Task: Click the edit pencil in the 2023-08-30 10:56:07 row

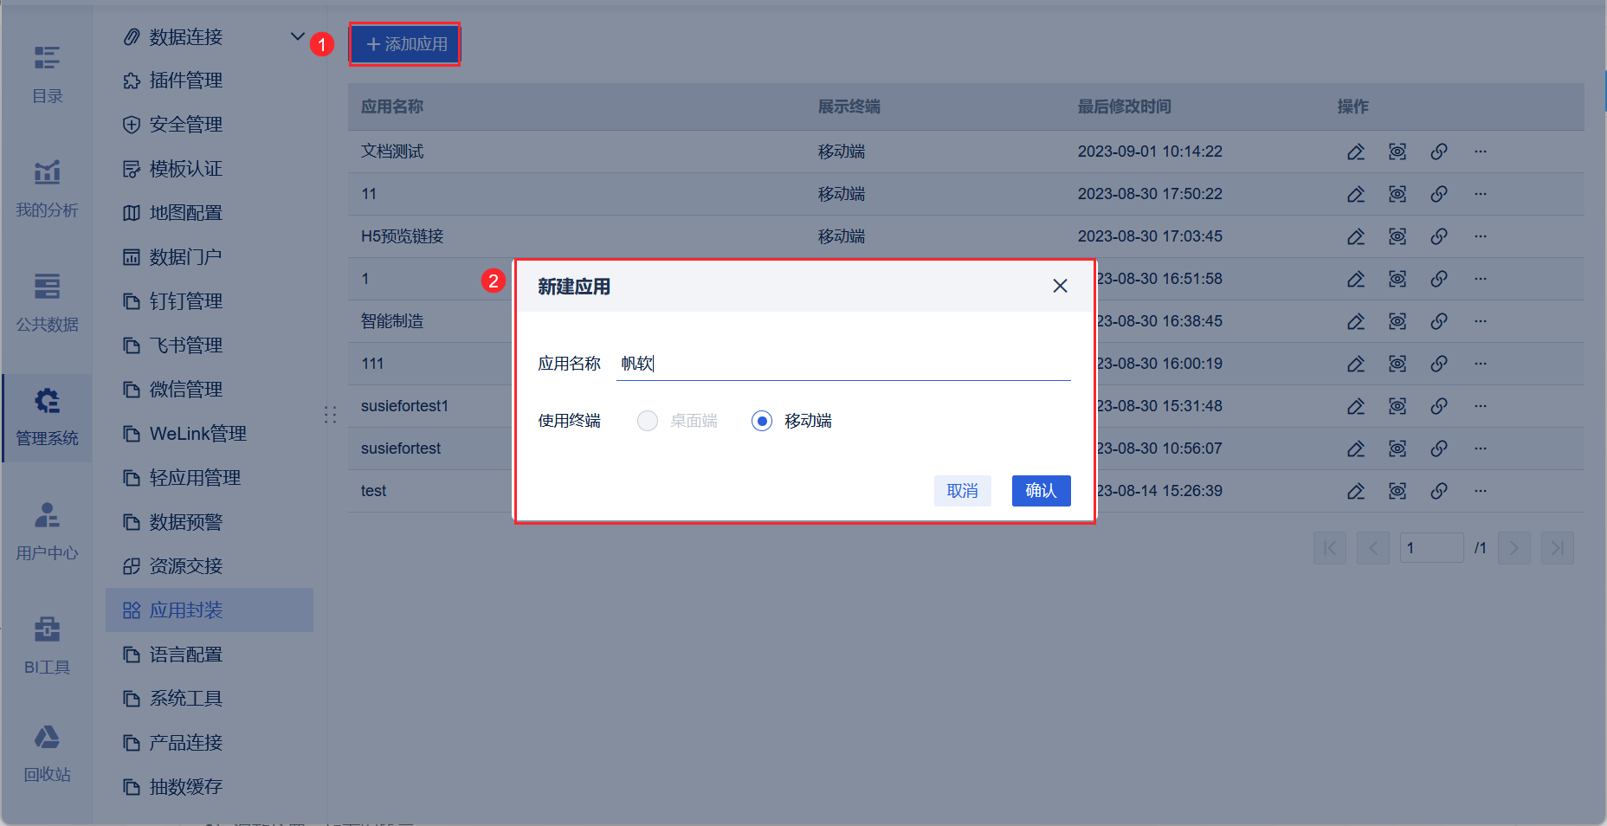Action: (x=1356, y=448)
